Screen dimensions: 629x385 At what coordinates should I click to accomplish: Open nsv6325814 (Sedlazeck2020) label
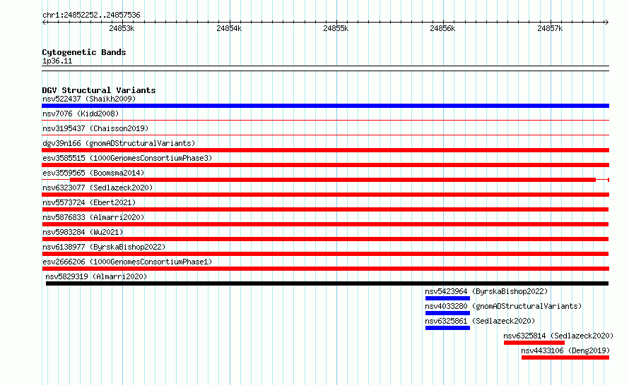coord(558,336)
